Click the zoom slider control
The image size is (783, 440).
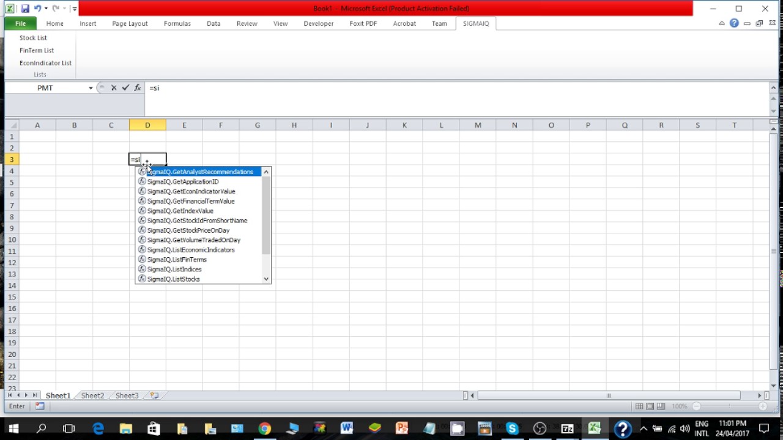click(x=729, y=406)
